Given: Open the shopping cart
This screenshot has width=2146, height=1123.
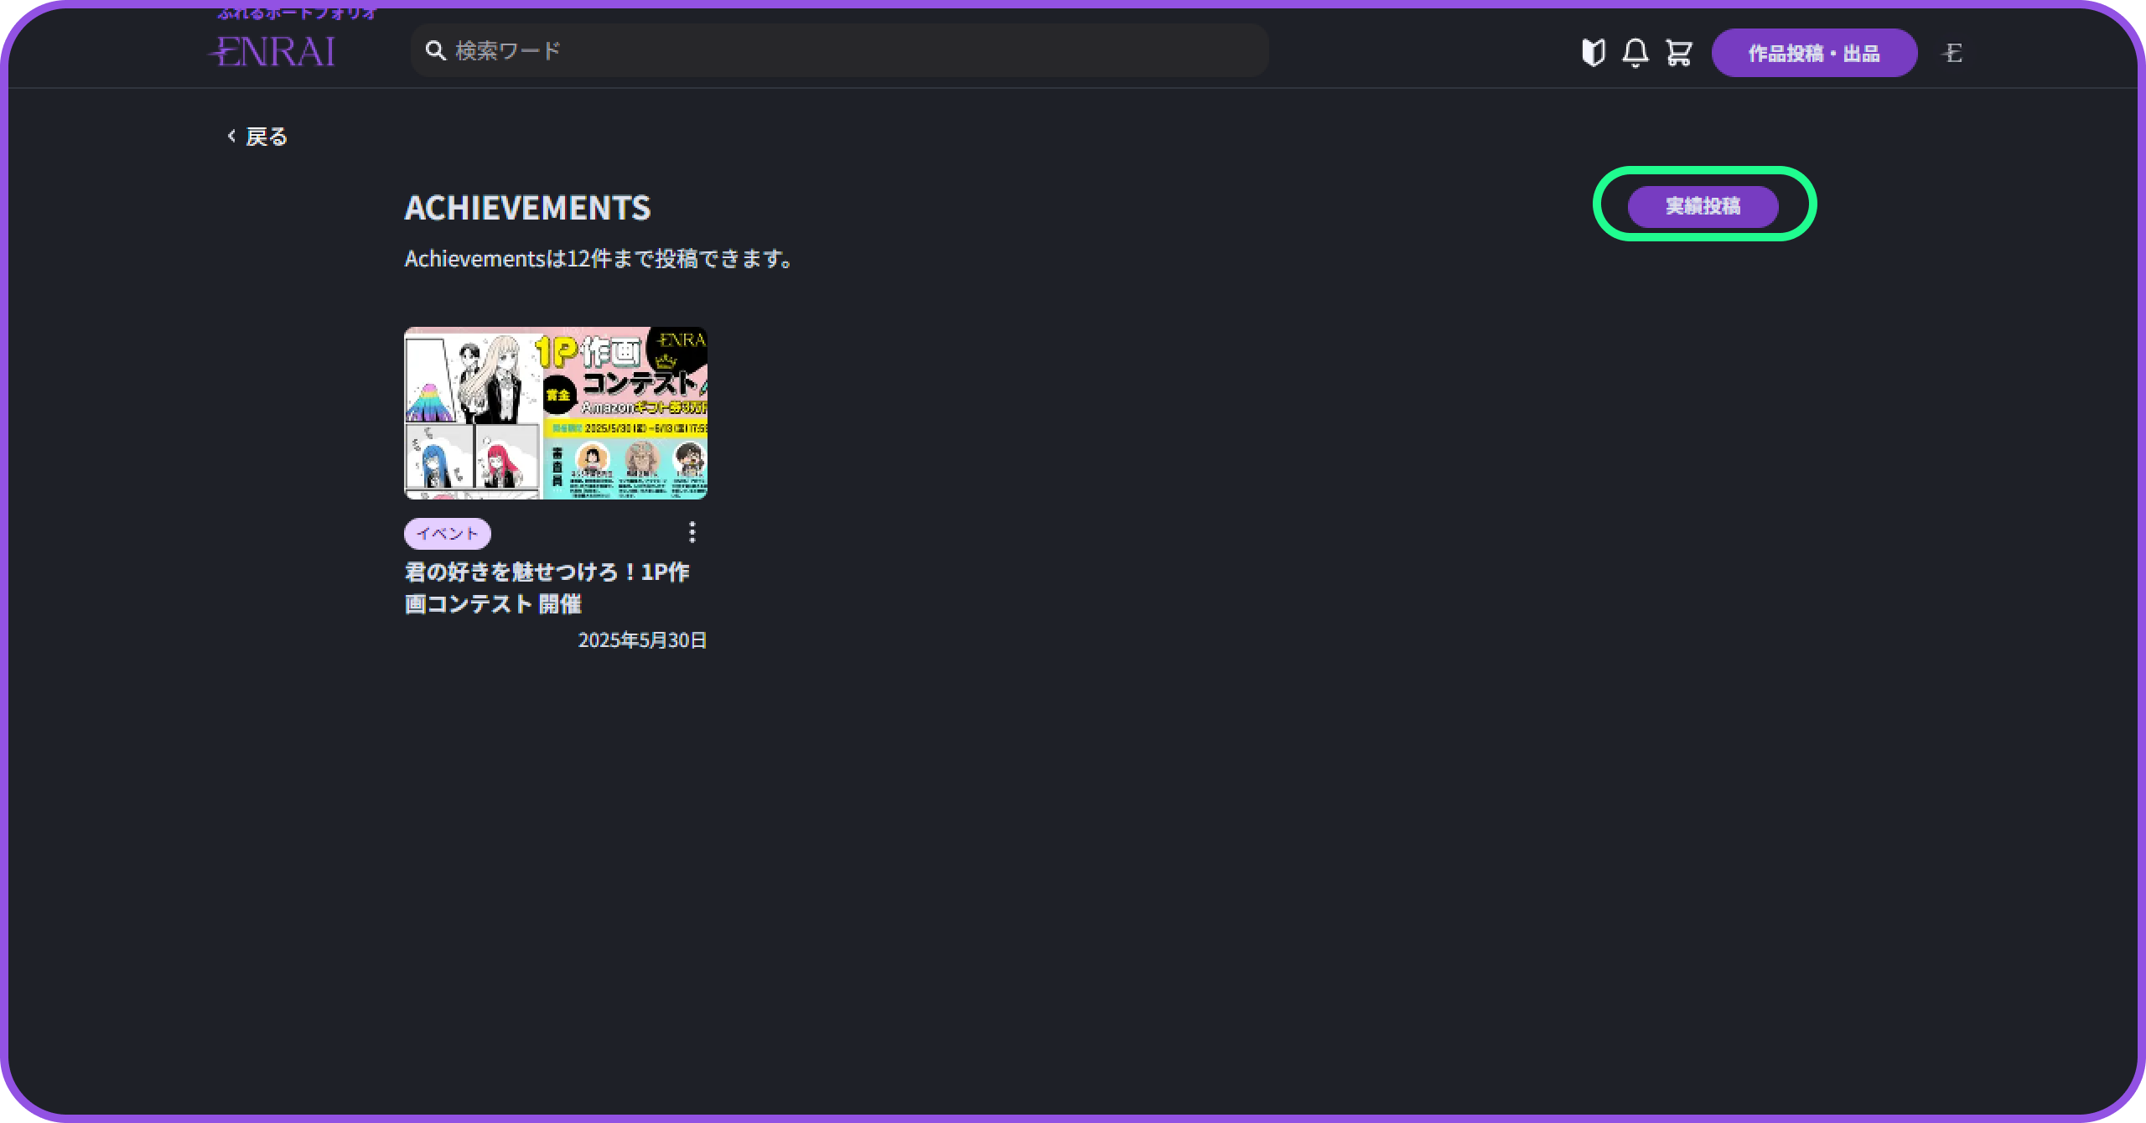Looking at the screenshot, I should pos(1678,53).
